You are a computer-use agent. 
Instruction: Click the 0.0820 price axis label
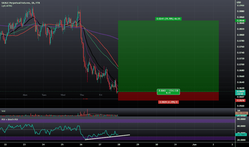(x=240, y=29)
